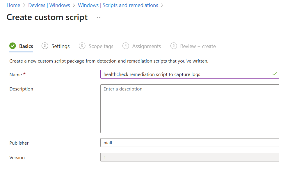299x183 pixels.
Task: Click the green validation check in Name field
Action: (274, 74)
